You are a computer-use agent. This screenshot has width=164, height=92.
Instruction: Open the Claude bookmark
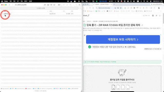click(x=116, y=11)
